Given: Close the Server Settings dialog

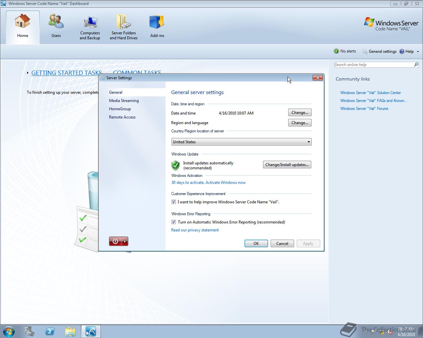Looking at the screenshot, I should [318, 78].
